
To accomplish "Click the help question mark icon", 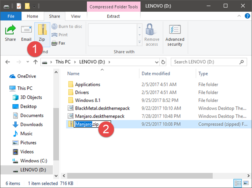I will (x=247, y=16).
